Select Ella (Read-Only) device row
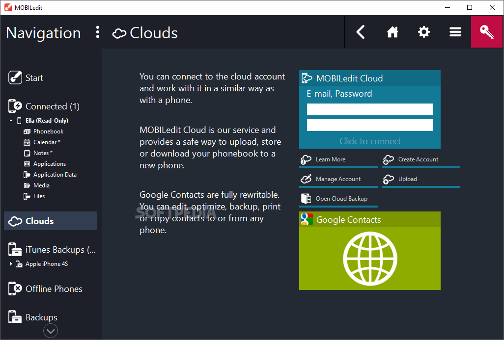The image size is (504, 340). [x=47, y=121]
